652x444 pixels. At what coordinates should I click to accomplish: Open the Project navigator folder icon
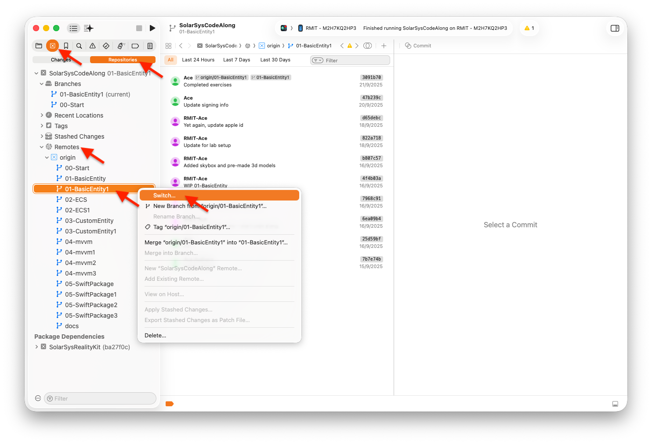[39, 46]
